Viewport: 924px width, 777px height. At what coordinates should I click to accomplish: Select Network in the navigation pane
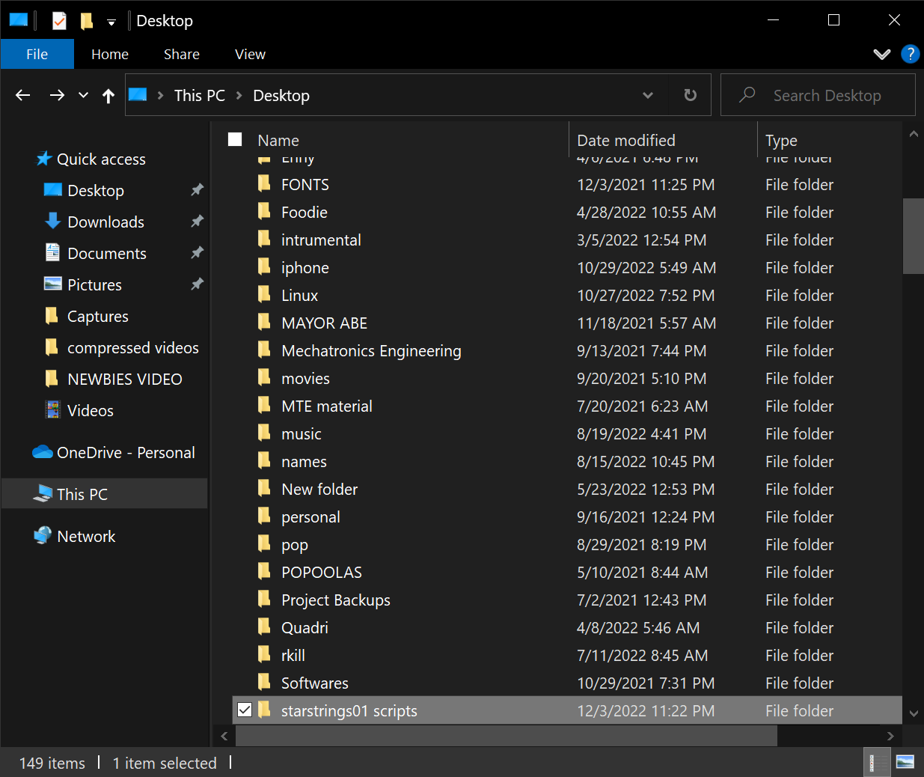[86, 536]
